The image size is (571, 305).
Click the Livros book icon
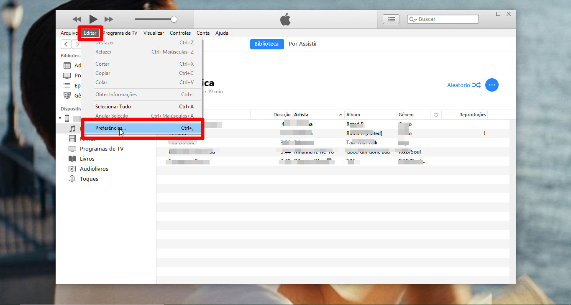(72, 159)
